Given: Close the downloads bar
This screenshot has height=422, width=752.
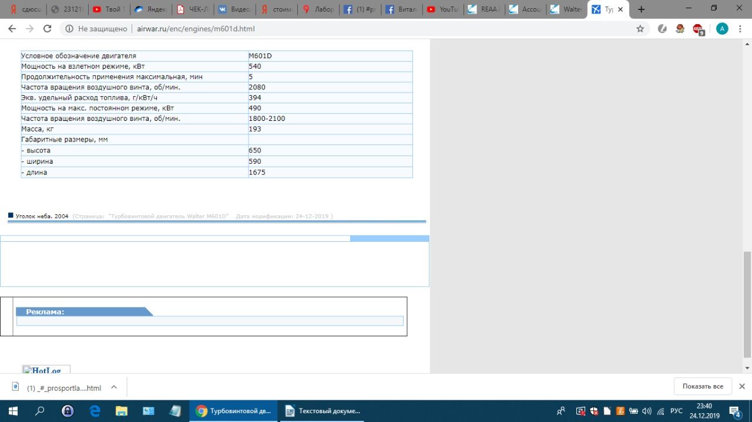Looking at the screenshot, I should click(741, 387).
